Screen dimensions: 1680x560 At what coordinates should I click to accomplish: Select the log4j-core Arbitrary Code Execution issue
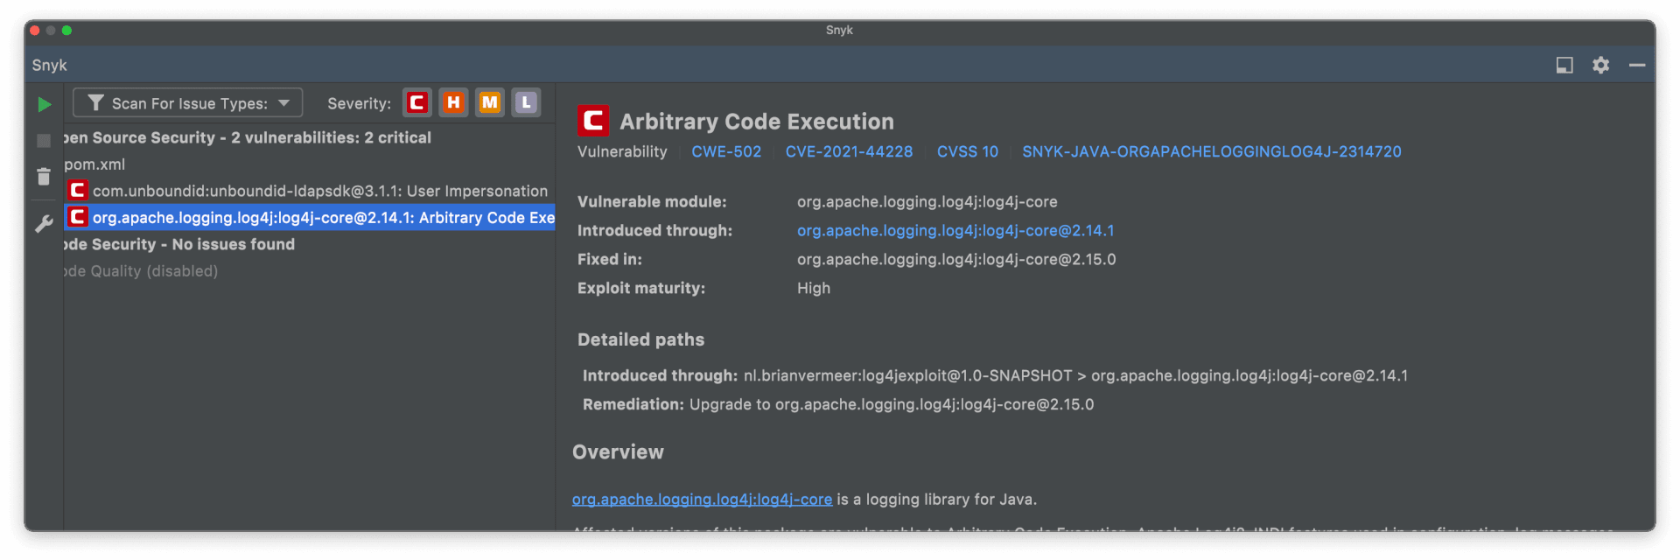click(x=324, y=218)
